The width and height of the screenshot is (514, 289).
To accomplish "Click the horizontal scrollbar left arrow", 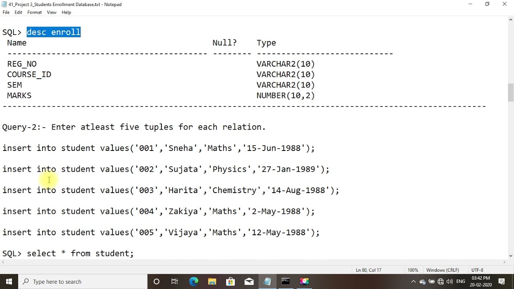I will [4, 262].
